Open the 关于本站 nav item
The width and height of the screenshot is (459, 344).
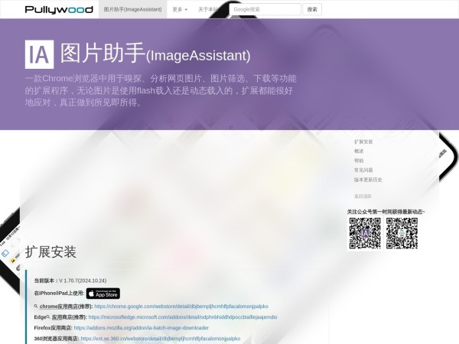[x=208, y=9]
